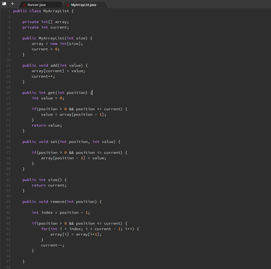
Task: Click line number 1 in the gutter
Action: [9, 11]
